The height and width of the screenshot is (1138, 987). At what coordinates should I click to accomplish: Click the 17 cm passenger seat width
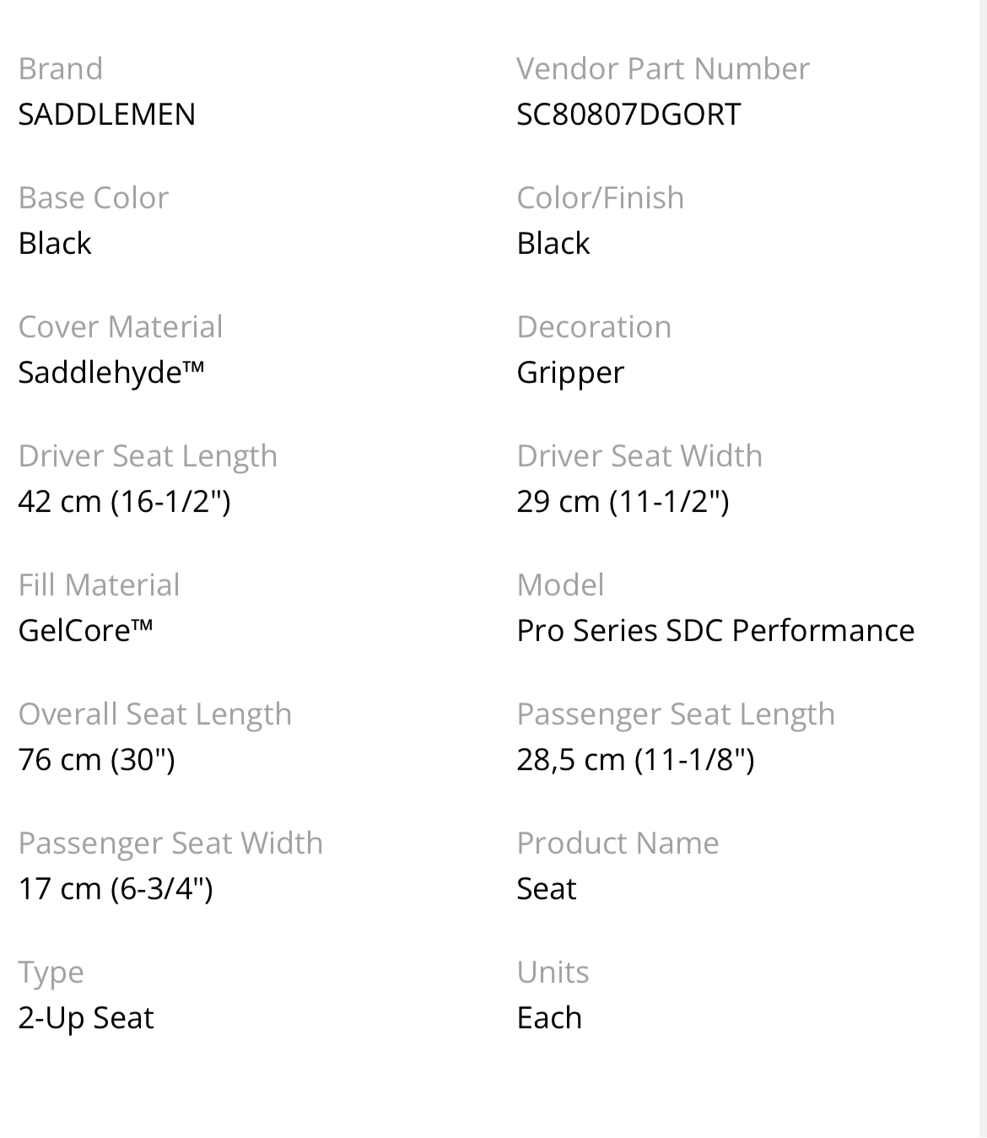point(115,888)
